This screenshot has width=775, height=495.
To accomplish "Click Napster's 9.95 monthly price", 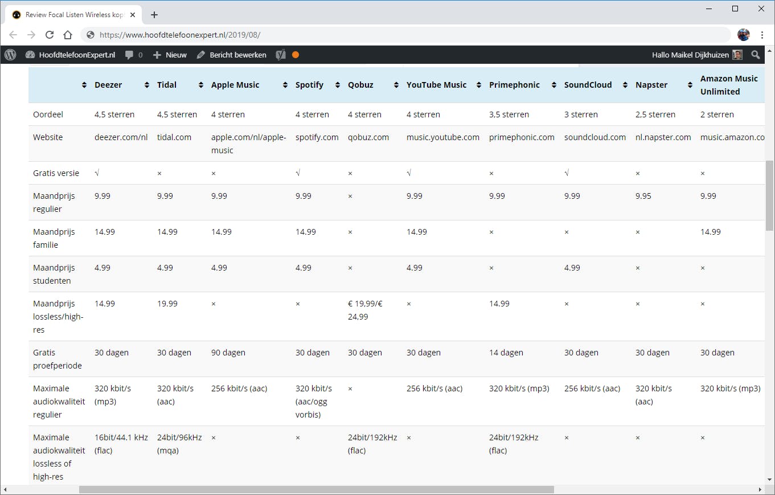I will click(x=643, y=196).
